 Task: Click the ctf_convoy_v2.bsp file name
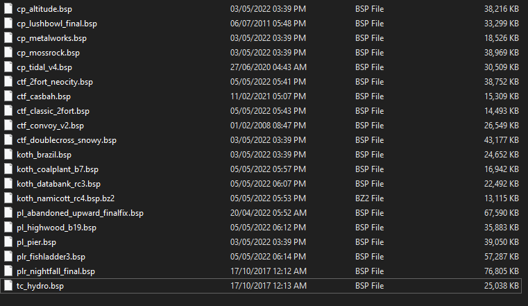point(50,126)
